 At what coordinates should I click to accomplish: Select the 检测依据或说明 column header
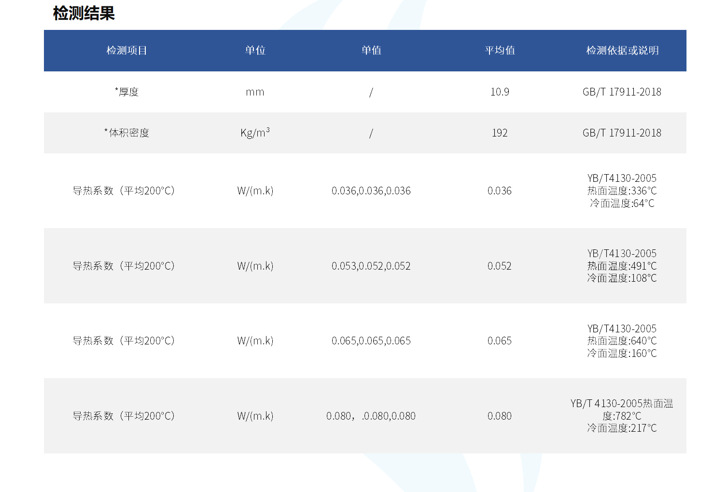[622, 51]
